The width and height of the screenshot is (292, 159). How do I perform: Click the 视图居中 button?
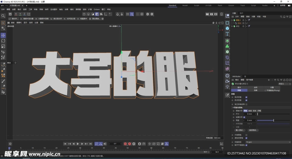pyautogui.click(x=82, y=19)
